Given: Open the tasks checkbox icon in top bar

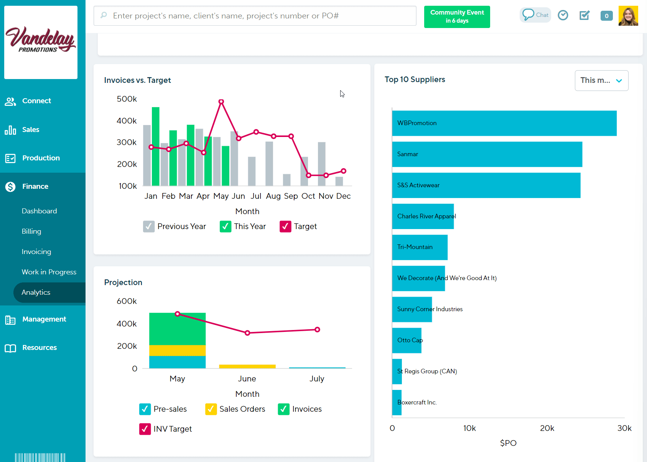Looking at the screenshot, I should pyautogui.click(x=584, y=15).
